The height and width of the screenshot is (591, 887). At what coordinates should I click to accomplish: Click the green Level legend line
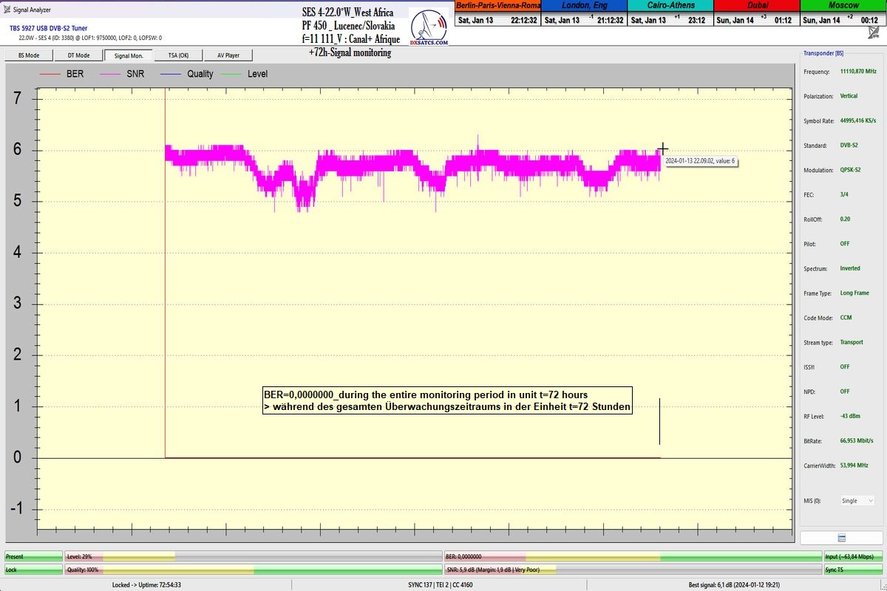(x=231, y=74)
